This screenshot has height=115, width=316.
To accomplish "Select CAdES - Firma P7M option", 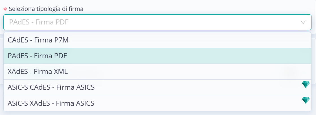I will click(157, 40).
